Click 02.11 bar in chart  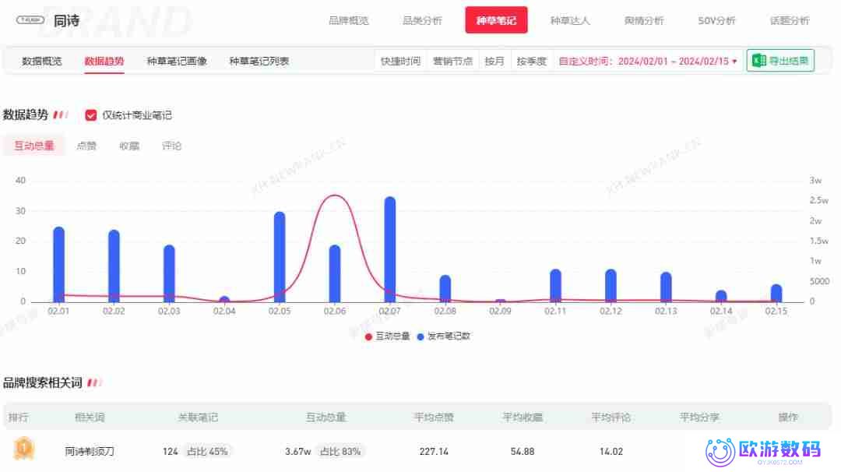(x=556, y=285)
